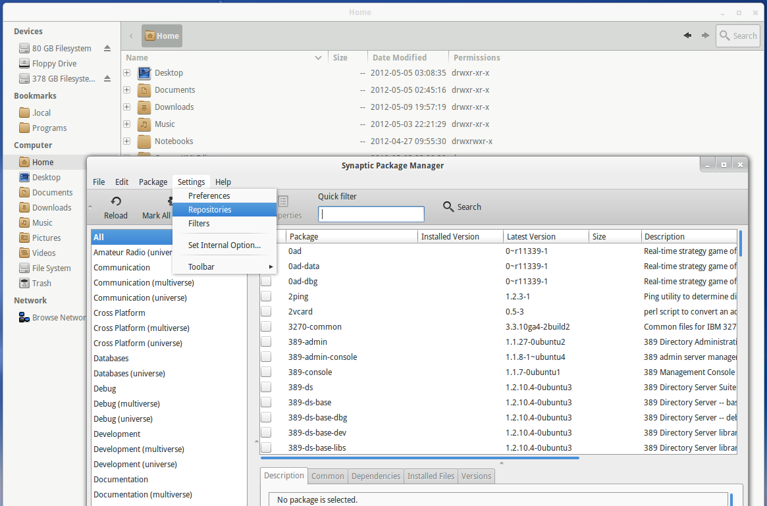Eject the 378 GB Filesystem drive
767x506 pixels.
(107, 78)
